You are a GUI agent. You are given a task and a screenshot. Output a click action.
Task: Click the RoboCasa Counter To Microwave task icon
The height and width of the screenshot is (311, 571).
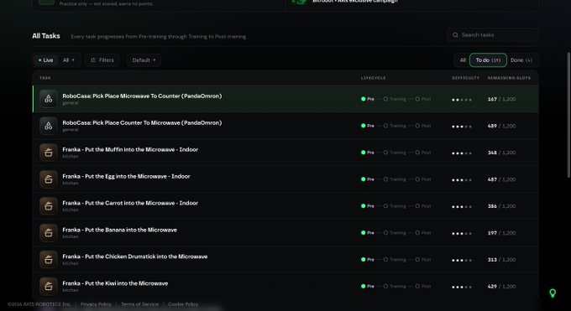point(49,126)
